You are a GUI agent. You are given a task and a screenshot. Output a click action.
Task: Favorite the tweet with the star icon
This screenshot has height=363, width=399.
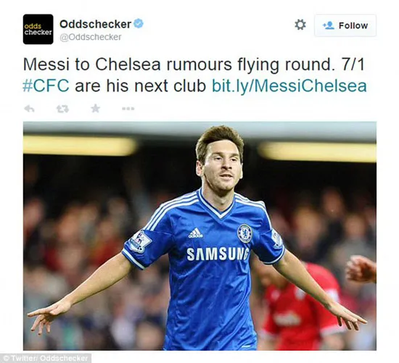96,109
